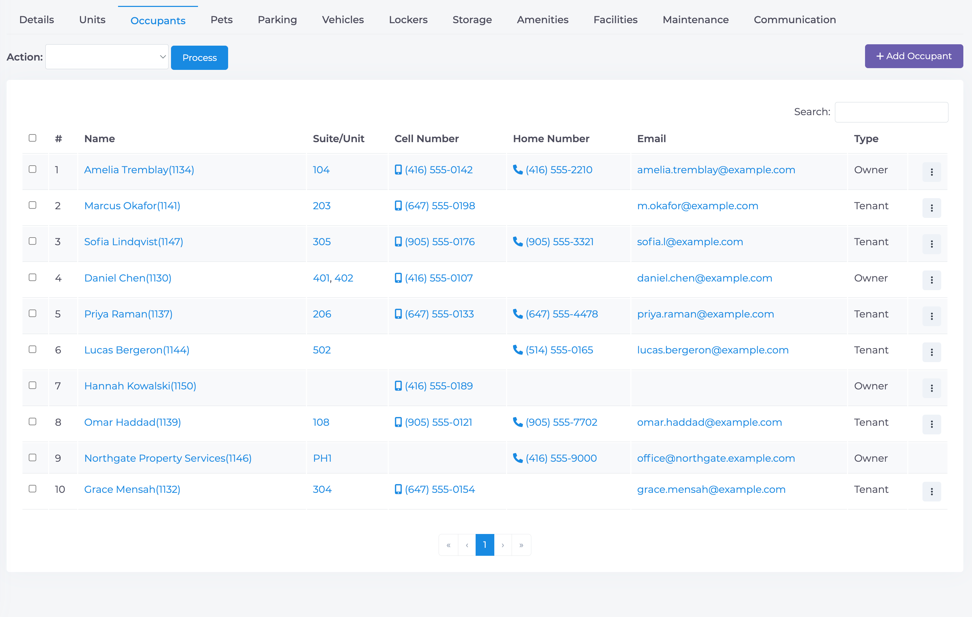Tick the select-all checkbox in the table header
The height and width of the screenshot is (617, 972).
point(33,138)
